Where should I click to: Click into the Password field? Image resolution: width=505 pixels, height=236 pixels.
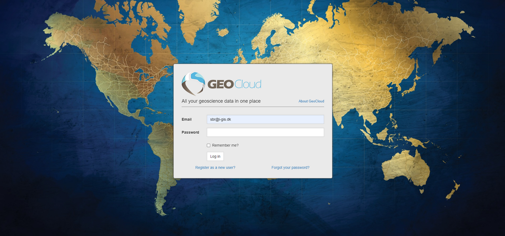[265, 132]
